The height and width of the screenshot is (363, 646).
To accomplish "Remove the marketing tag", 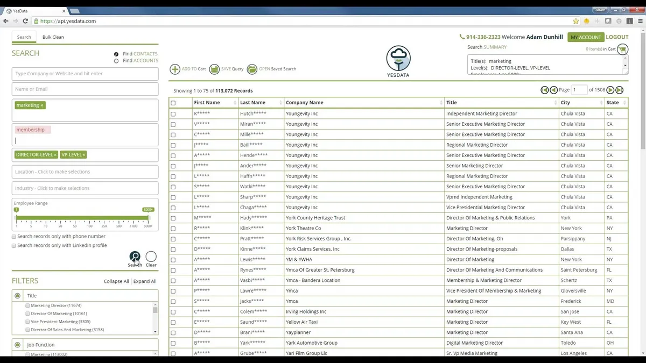I will click(x=42, y=105).
